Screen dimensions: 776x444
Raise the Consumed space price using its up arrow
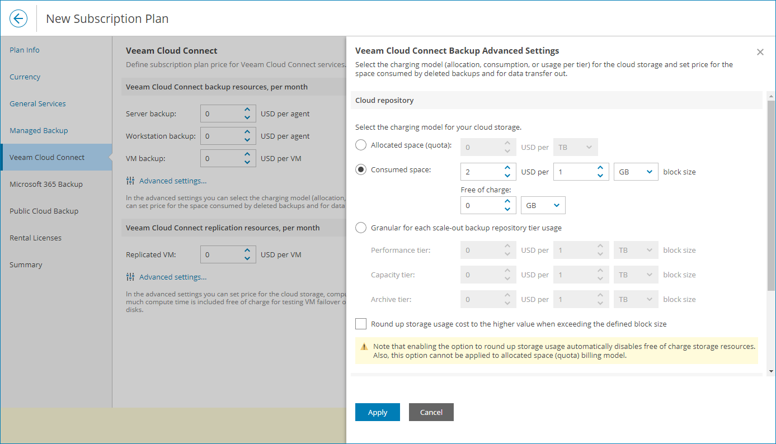(507, 168)
